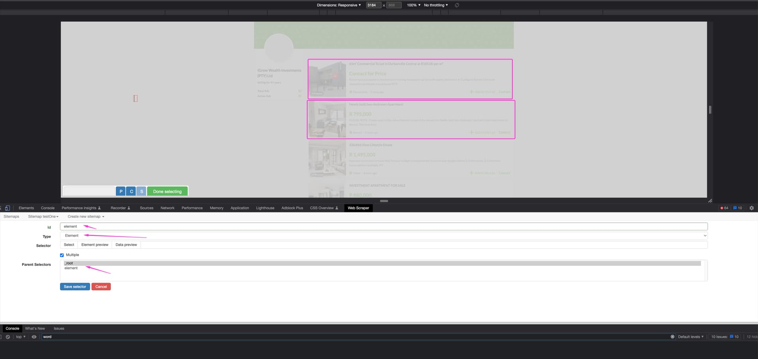Open console live expression eye icon
This screenshot has height=359, width=758.
click(x=34, y=337)
